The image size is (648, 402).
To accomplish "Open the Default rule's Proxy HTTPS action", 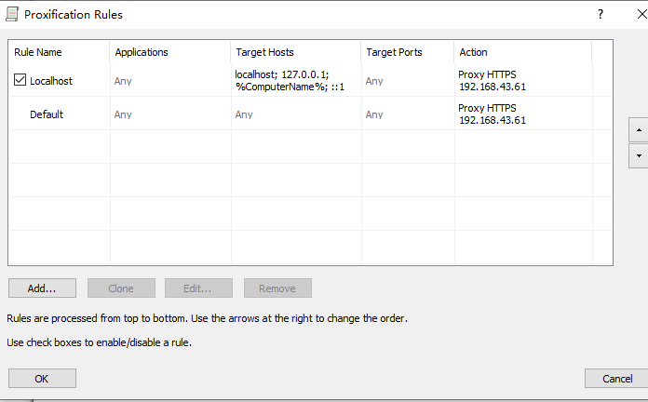I will (x=492, y=114).
